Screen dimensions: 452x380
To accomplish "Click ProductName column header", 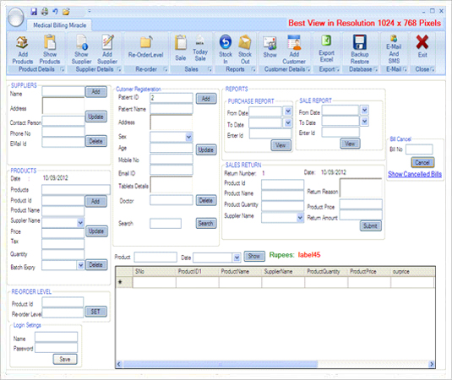I will pos(240,271).
